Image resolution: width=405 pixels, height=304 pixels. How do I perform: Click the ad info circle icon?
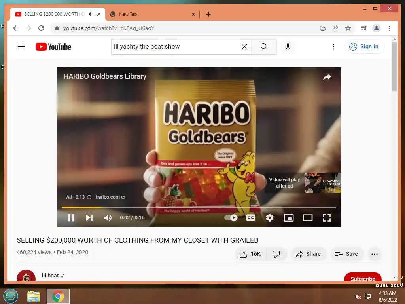point(89,197)
